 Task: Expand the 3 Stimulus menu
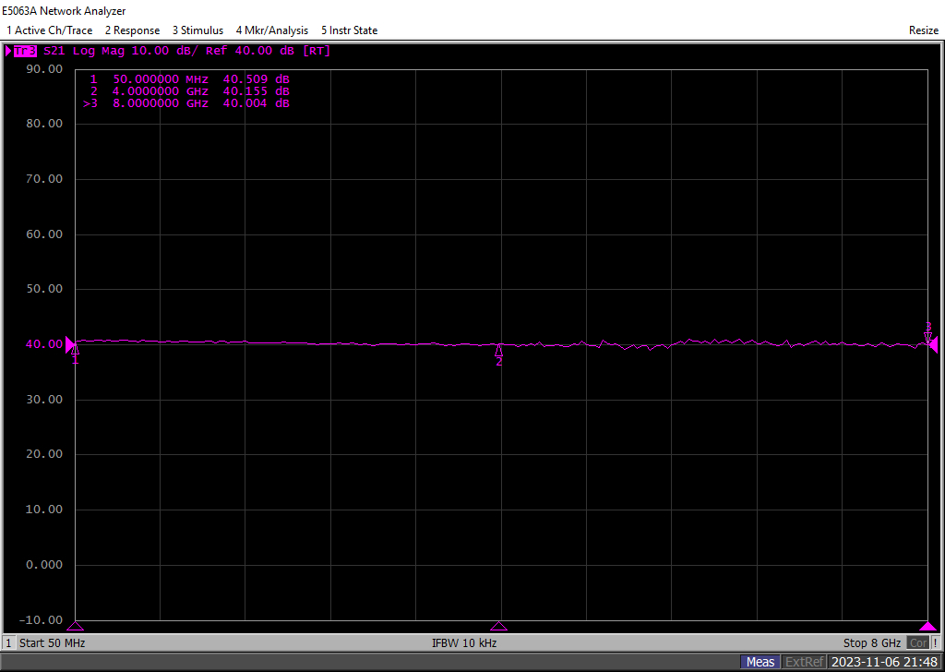click(197, 30)
